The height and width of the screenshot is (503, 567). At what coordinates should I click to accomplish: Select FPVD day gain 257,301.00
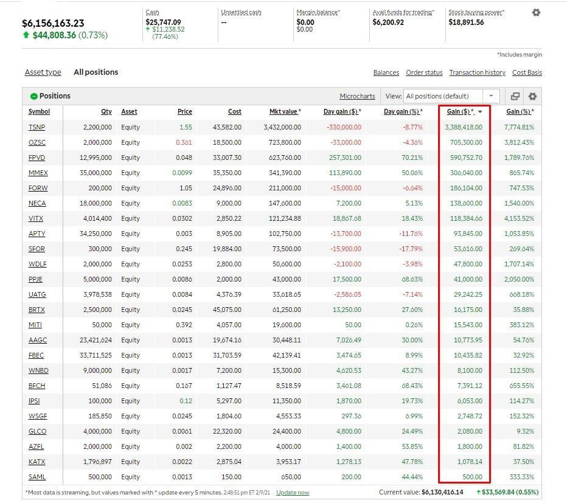point(344,158)
